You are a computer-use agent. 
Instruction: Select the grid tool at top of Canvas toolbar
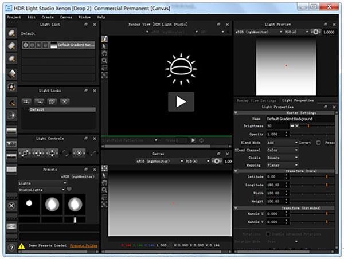(105, 168)
